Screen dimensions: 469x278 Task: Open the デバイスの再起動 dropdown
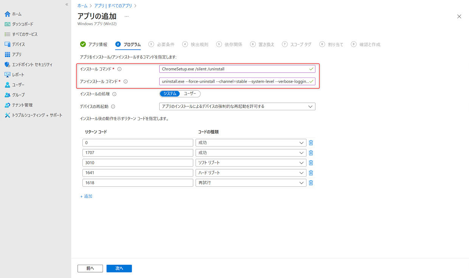click(237, 106)
